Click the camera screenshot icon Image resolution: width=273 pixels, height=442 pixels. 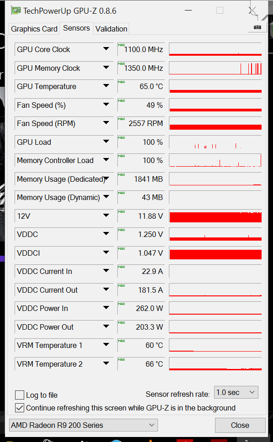pyautogui.click(x=257, y=27)
